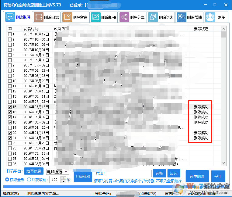Uncheck the checkbox for row 21

(10, 138)
